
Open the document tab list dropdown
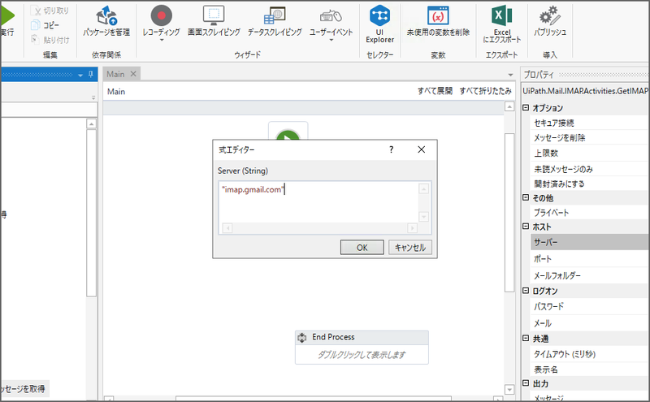510,75
